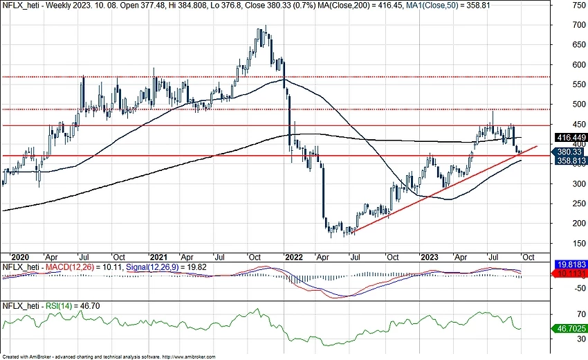588x360 pixels.
Task: Open the www.amibroker.com link in footer
Action: (190, 357)
